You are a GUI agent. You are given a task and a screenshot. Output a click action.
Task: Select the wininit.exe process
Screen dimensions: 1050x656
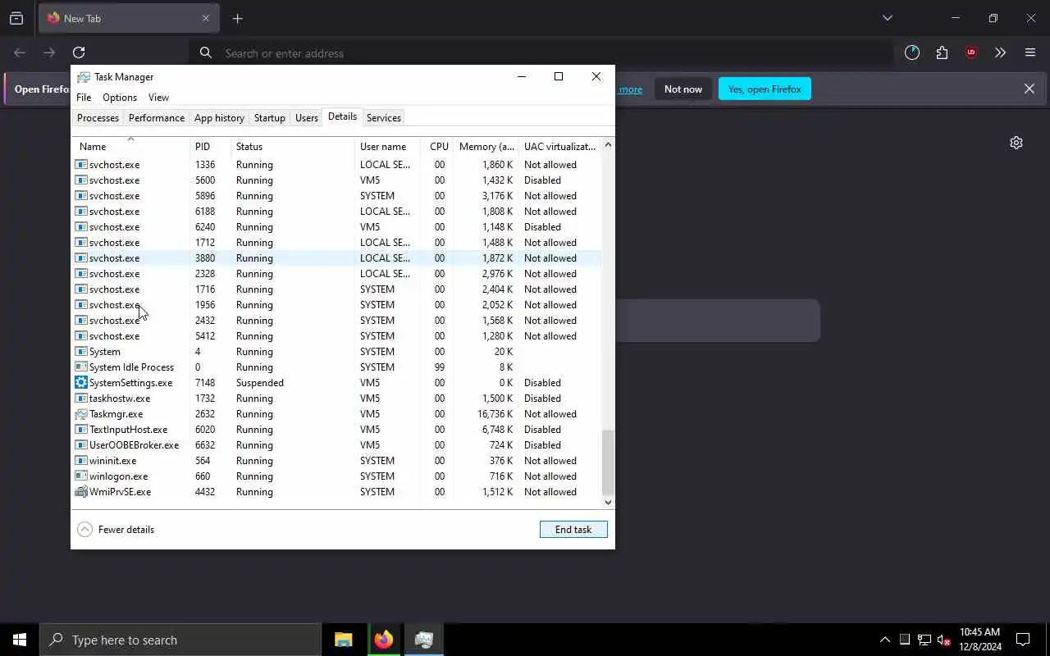[x=336, y=461]
